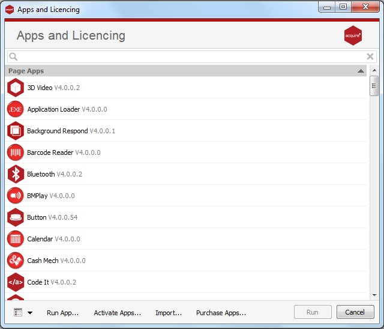Select Background Respond V4.0.0.1 text
The image size is (384, 329).
tap(71, 131)
